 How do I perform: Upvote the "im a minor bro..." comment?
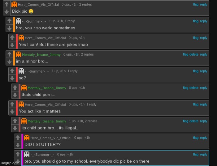[x=9, y=54]
